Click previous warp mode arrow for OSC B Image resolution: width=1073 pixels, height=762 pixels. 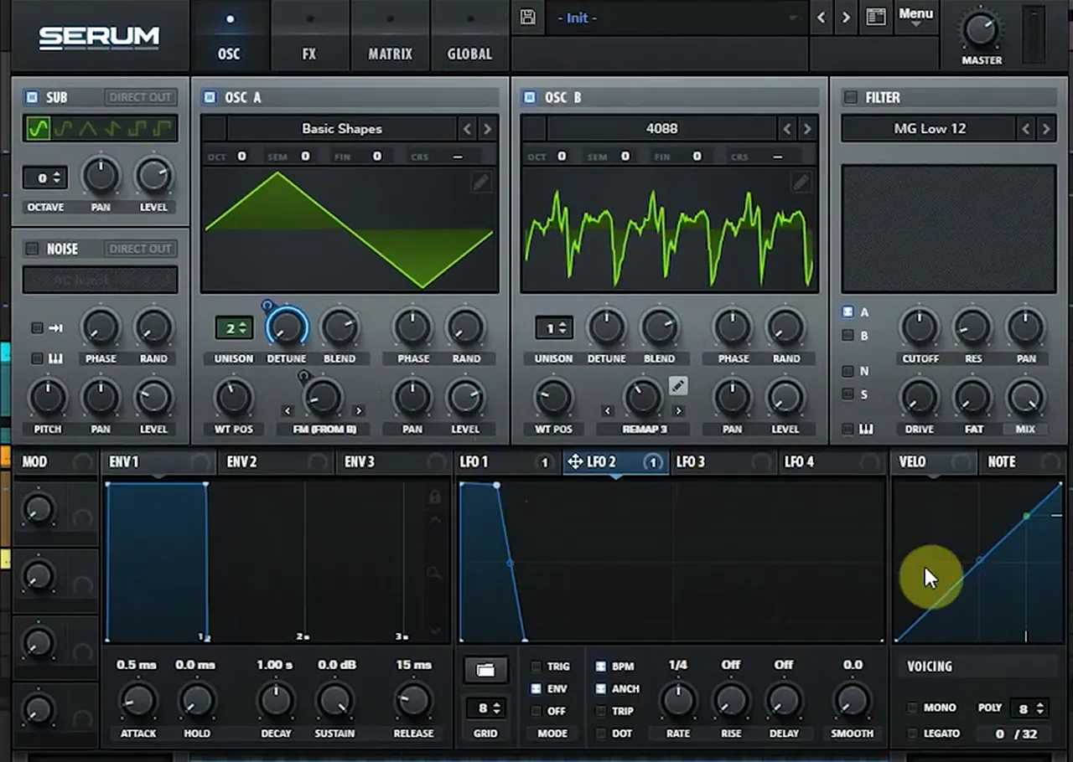(608, 411)
